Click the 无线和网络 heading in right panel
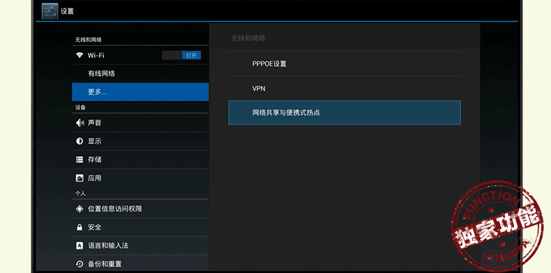Image resolution: width=551 pixels, height=273 pixels. 248,38
